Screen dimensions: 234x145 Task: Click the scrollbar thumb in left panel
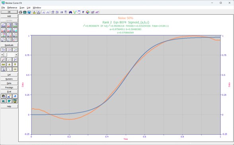(x=5, y=55)
